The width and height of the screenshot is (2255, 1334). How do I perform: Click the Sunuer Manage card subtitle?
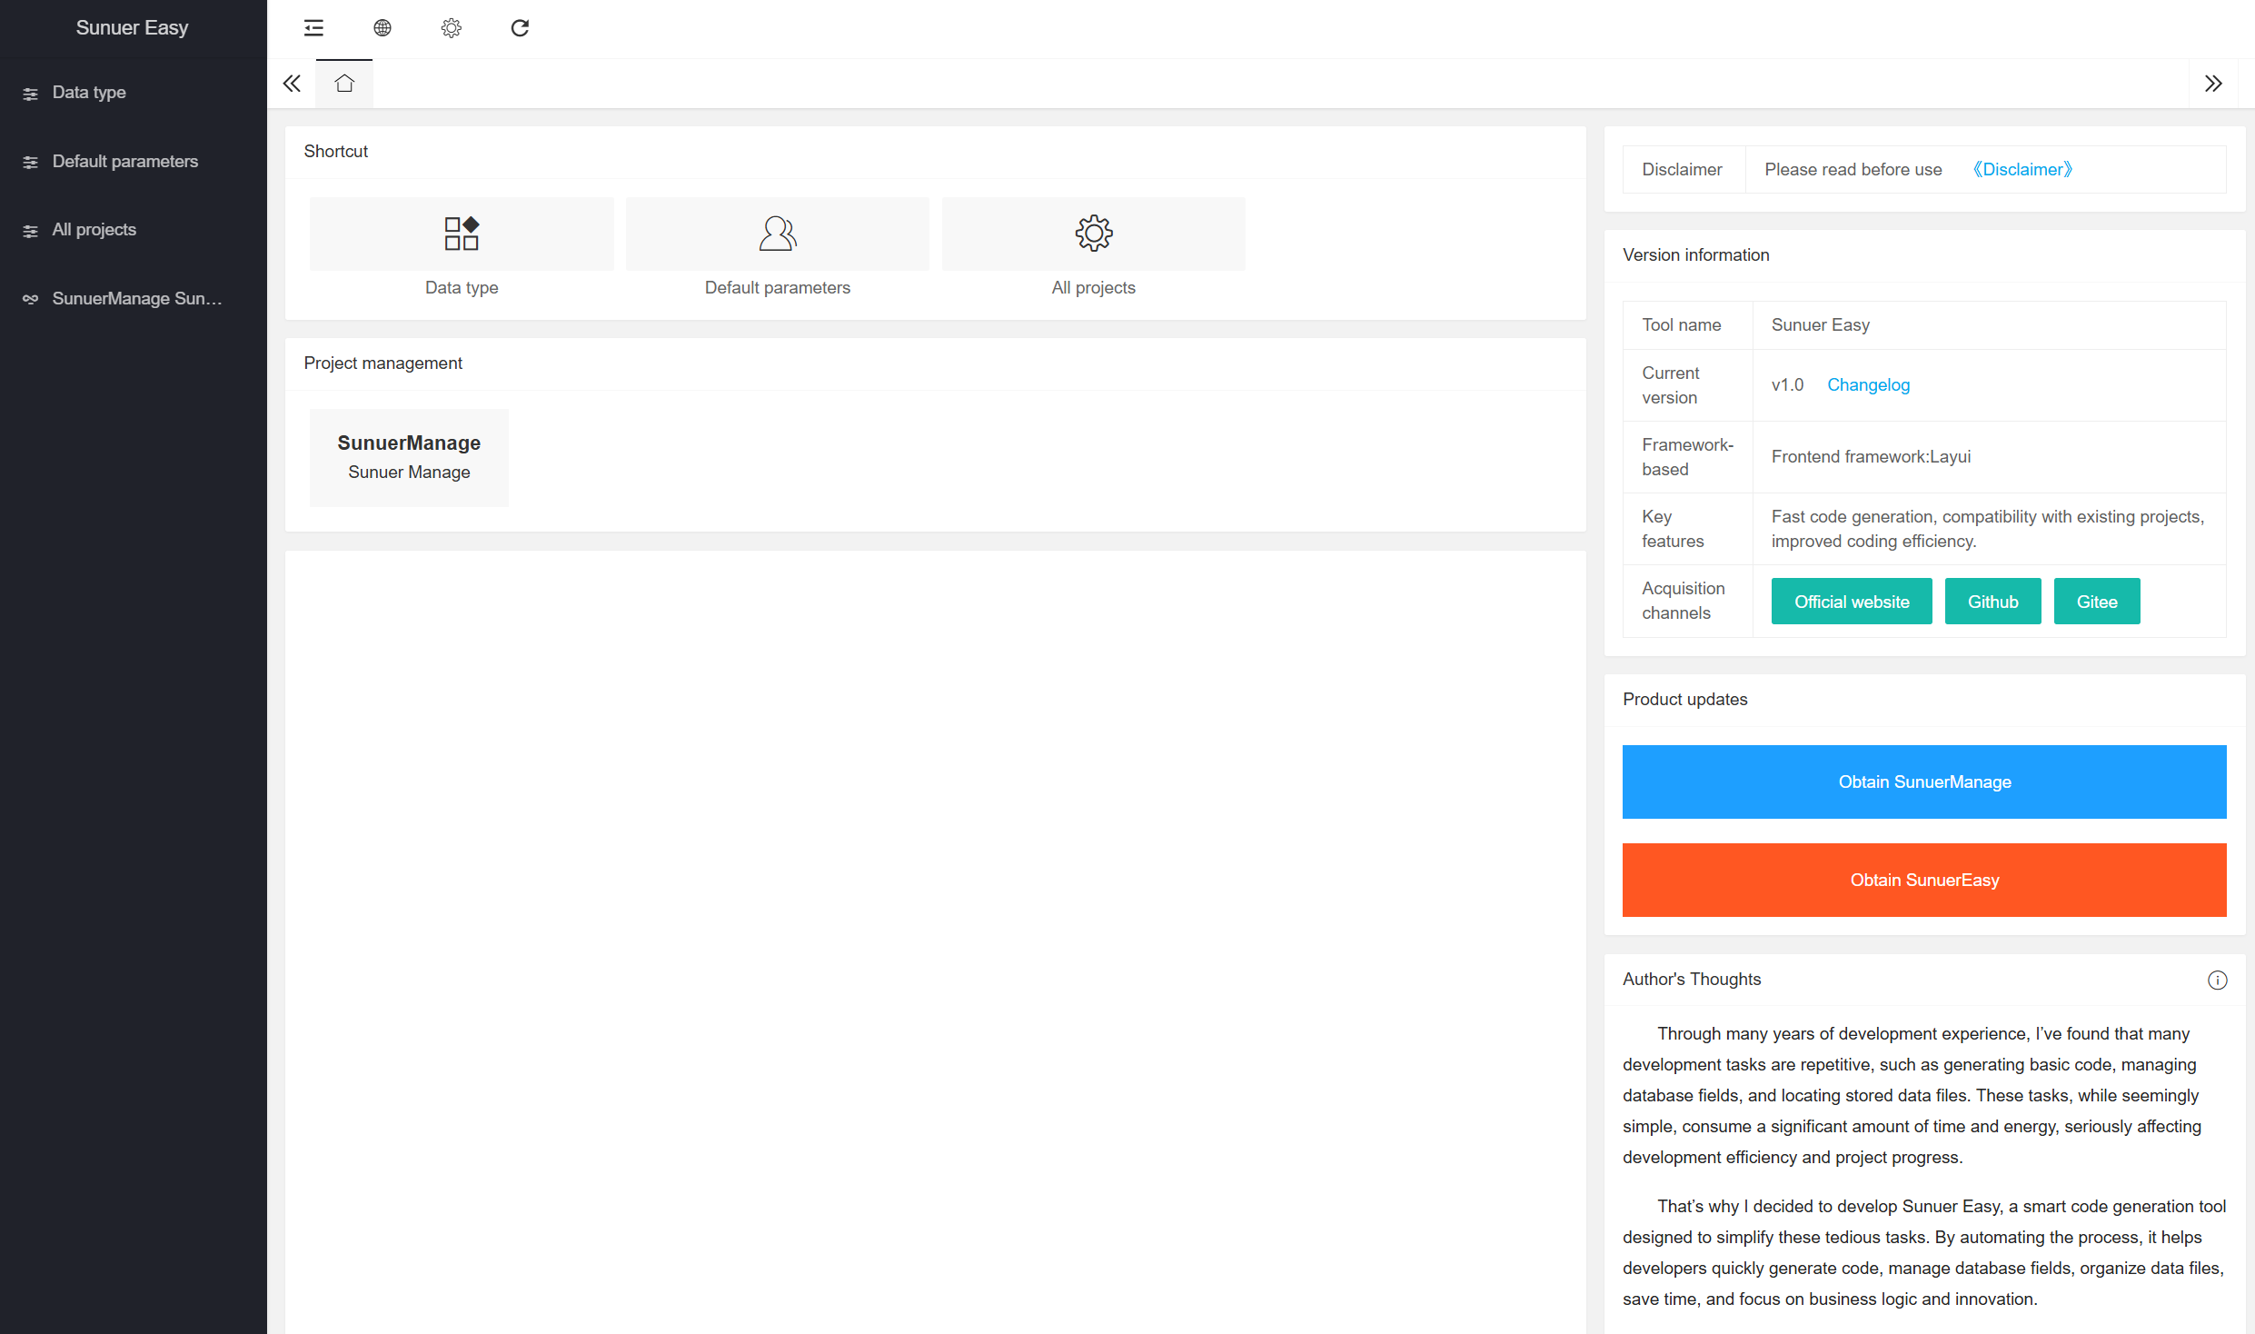click(409, 473)
